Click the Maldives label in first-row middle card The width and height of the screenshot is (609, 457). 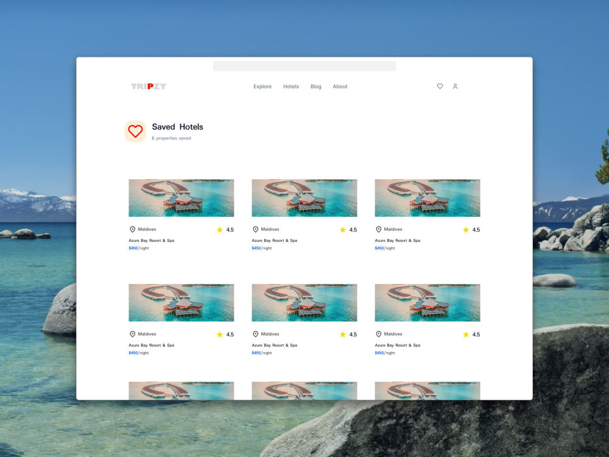(270, 229)
